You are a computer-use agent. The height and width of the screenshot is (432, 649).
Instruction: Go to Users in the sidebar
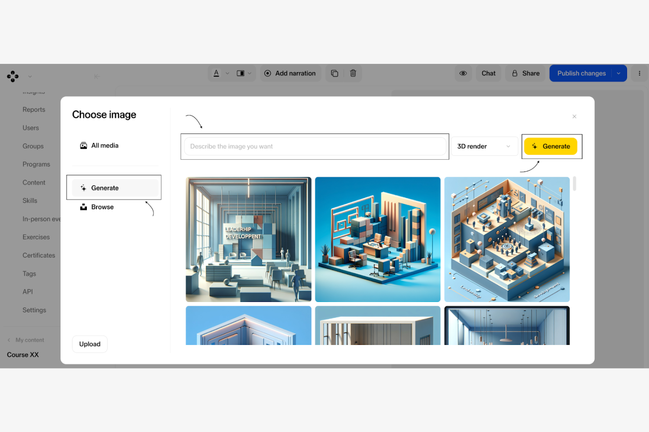click(x=31, y=128)
